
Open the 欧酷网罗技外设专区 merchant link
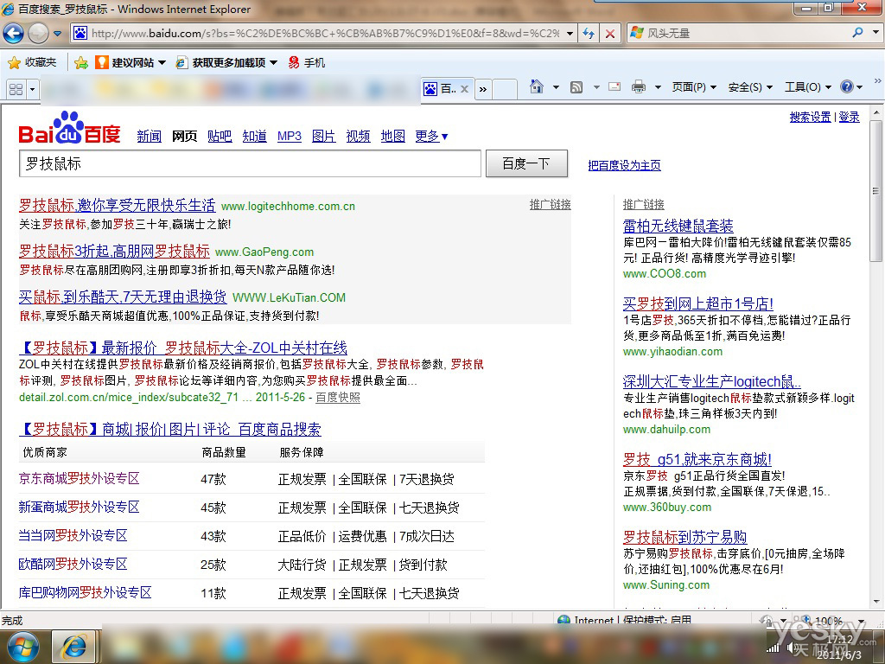coord(73,564)
